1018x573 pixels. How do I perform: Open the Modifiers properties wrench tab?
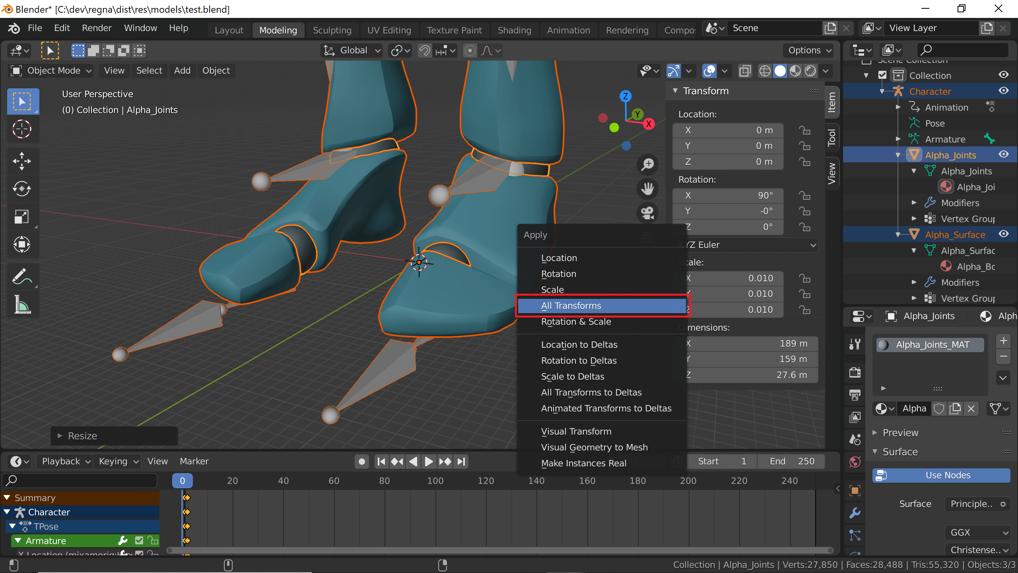coord(855,513)
